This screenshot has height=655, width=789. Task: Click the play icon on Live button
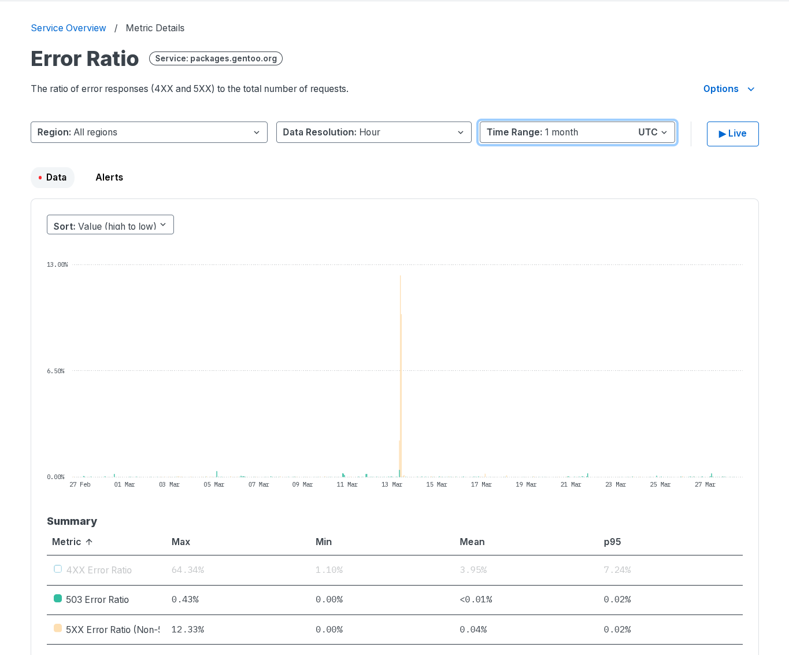coord(722,134)
